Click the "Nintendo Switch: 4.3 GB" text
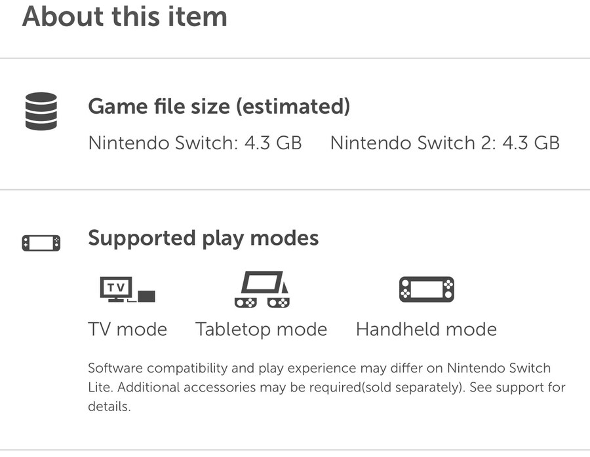 pos(195,142)
